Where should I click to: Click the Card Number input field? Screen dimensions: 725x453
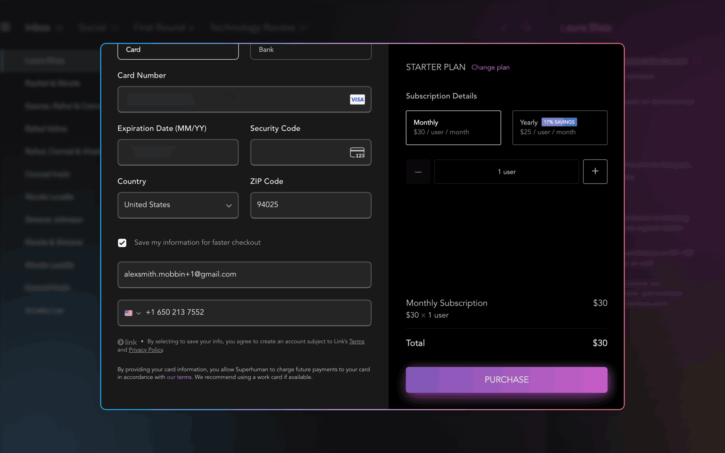click(x=244, y=99)
